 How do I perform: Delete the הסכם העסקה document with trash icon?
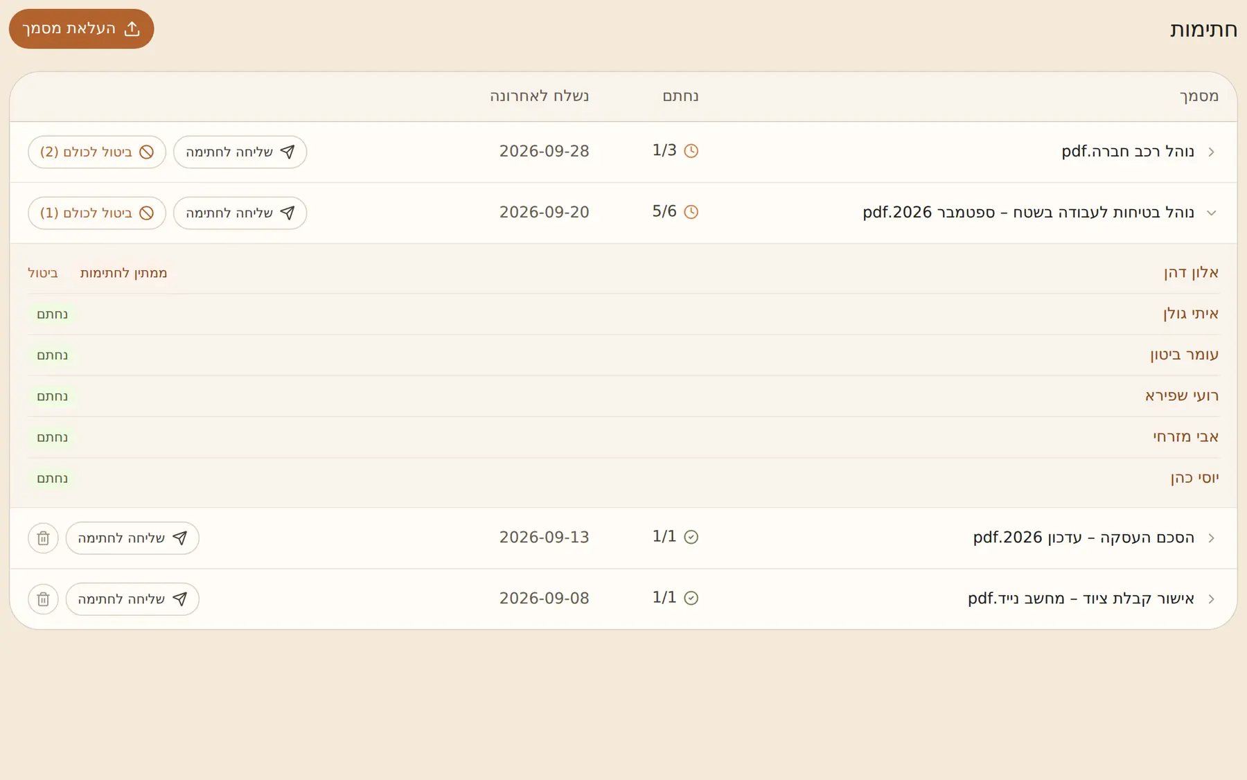pyautogui.click(x=43, y=538)
